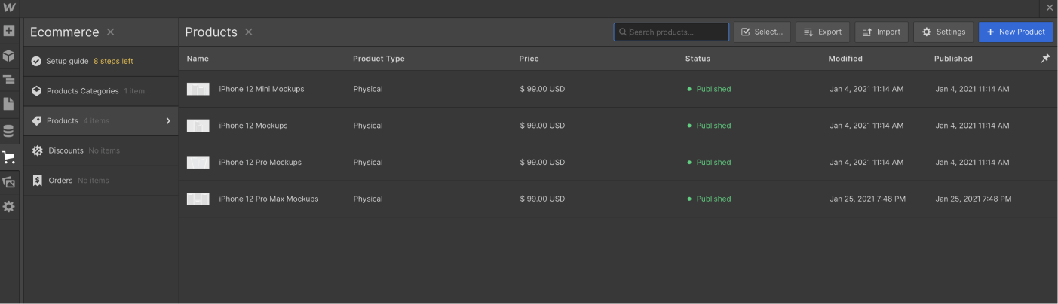The image size is (1058, 304).
Task: Click the Import button
Action: tap(881, 32)
